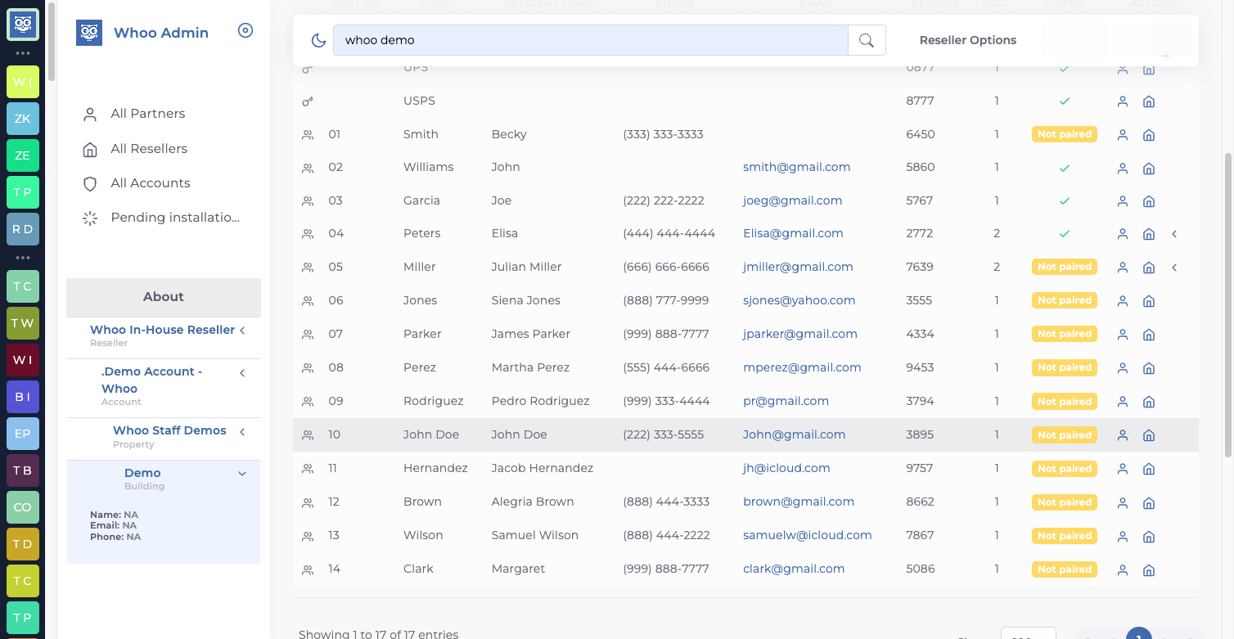Viewport: 1234px width, 639px height.
Task: Click into the 'whoo demo' search field
Action: (590, 40)
